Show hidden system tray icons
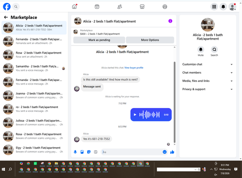This screenshot has width=242, height=178. (211, 169)
